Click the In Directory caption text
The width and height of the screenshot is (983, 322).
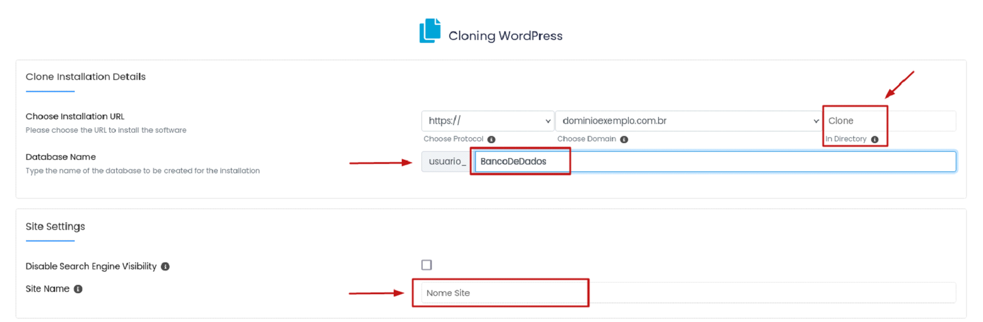[x=846, y=139]
